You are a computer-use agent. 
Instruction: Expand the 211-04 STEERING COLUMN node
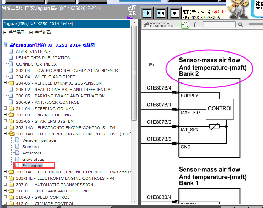click(5, 108)
